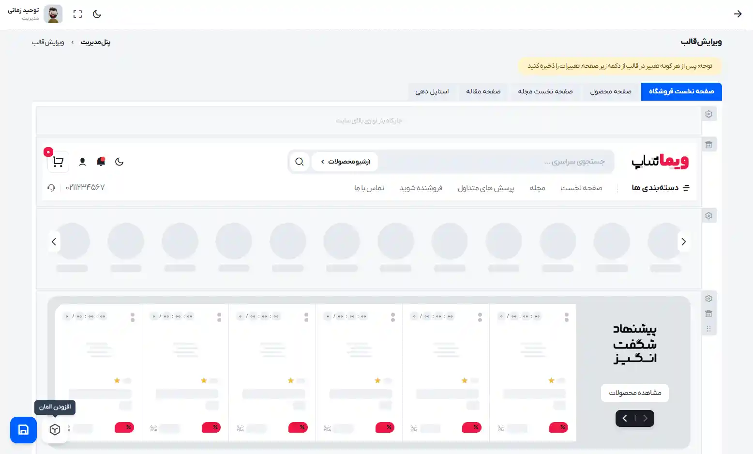
Task: Click the shopping cart icon in preview
Action: 58,162
